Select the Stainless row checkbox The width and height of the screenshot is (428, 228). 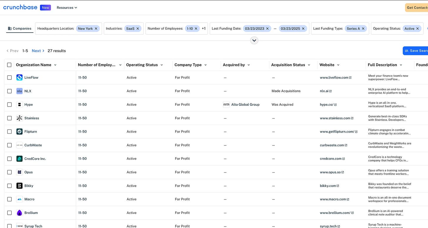pyautogui.click(x=9, y=118)
